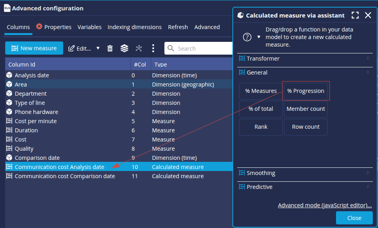This screenshot has height=228, width=378.
Task: Maximize the calculated measure assistant panel
Action: pyautogui.click(x=355, y=16)
